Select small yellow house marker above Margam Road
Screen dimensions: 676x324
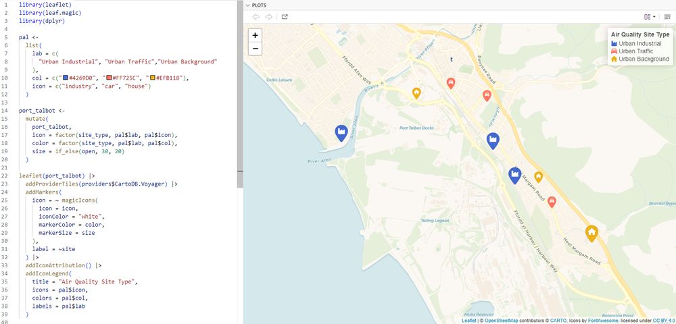click(x=538, y=177)
